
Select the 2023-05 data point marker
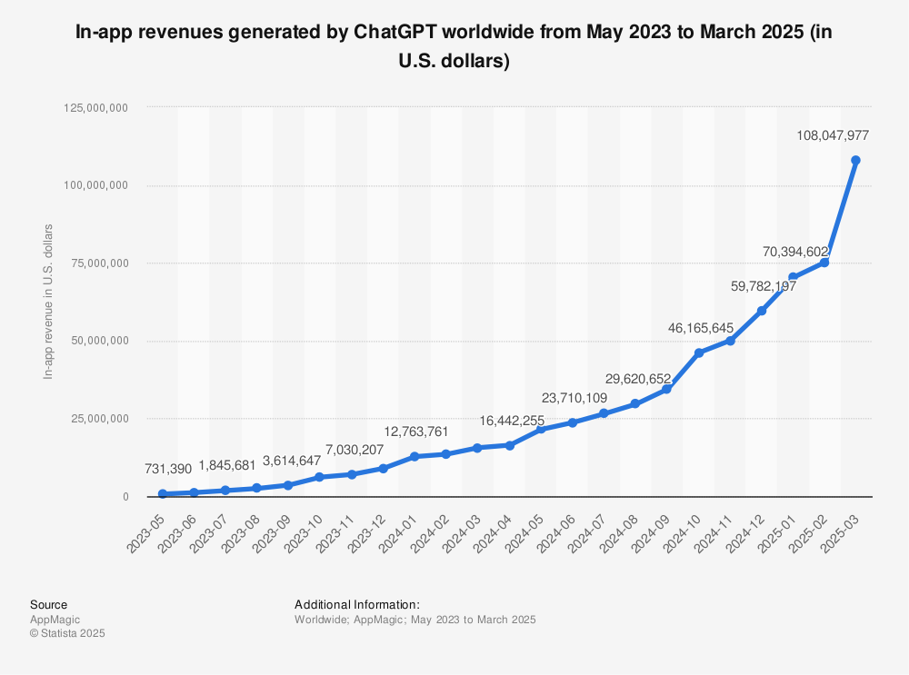click(163, 494)
